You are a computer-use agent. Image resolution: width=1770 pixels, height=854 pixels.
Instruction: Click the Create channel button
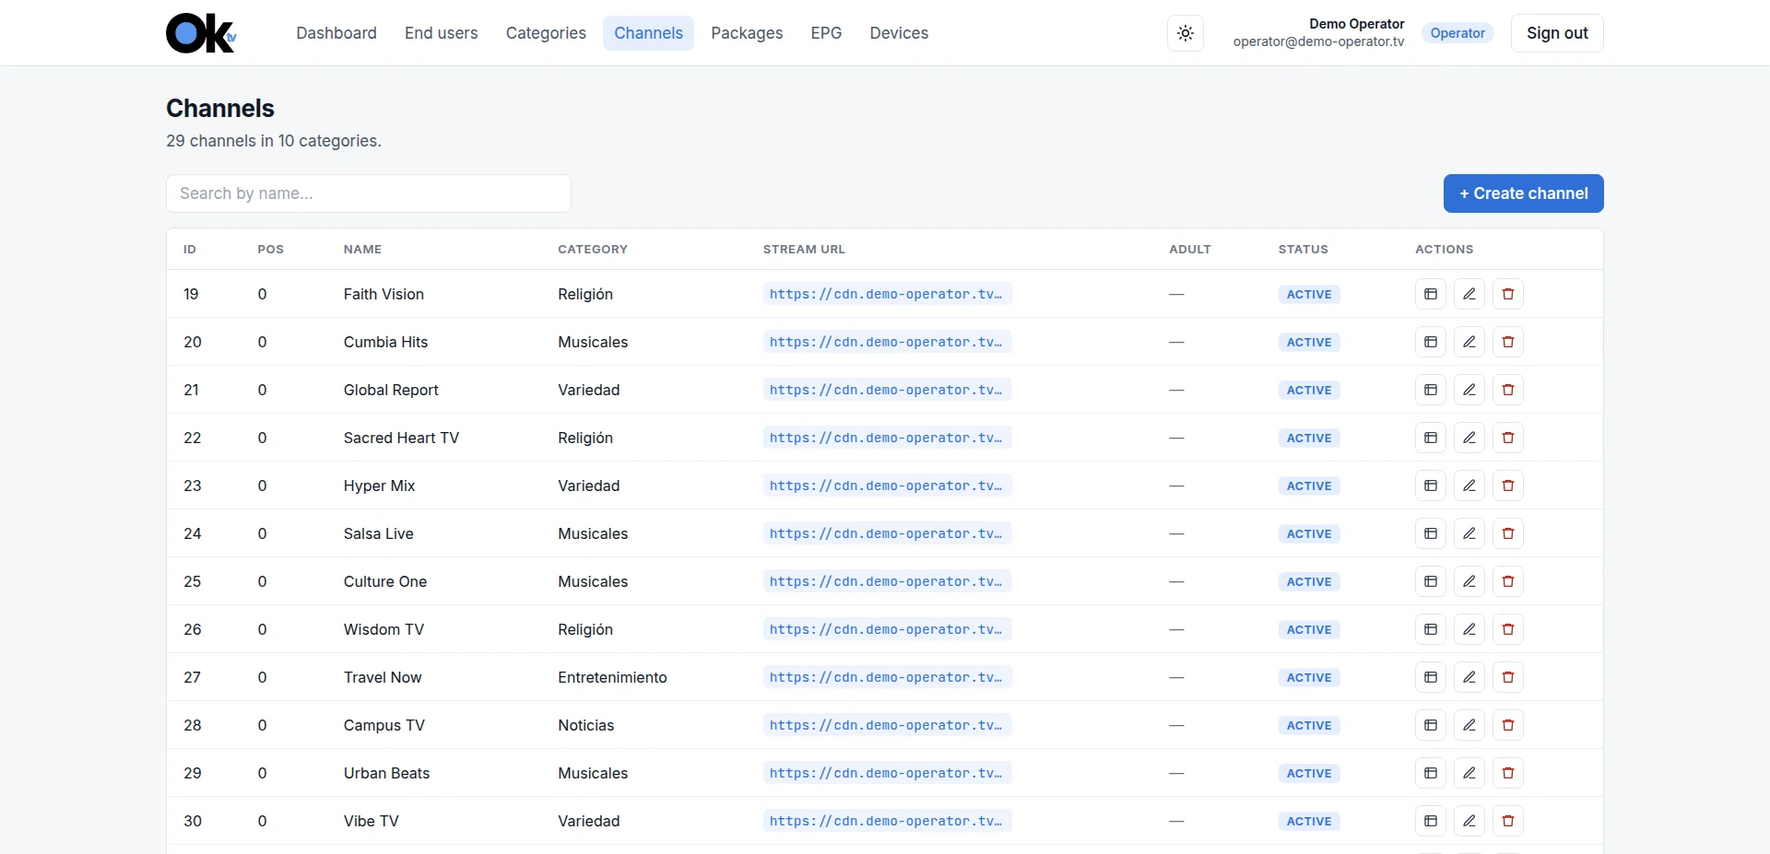tap(1524, 193)
